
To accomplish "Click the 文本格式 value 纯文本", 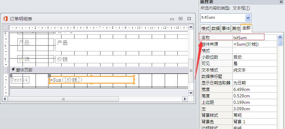I will coord(255,70).
